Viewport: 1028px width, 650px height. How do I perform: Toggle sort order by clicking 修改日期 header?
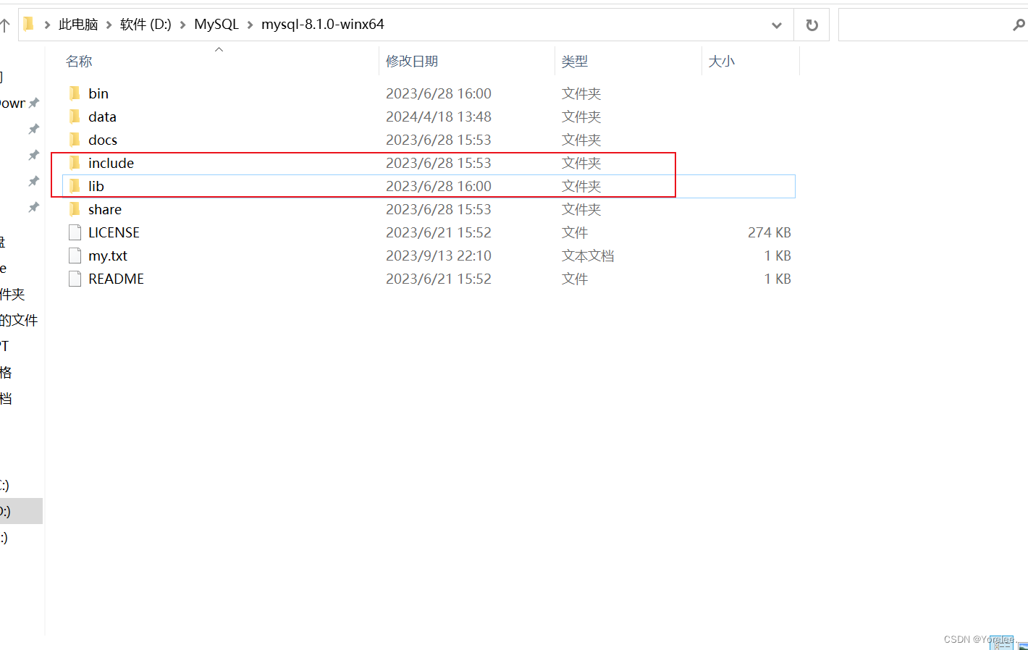[413, 62]
